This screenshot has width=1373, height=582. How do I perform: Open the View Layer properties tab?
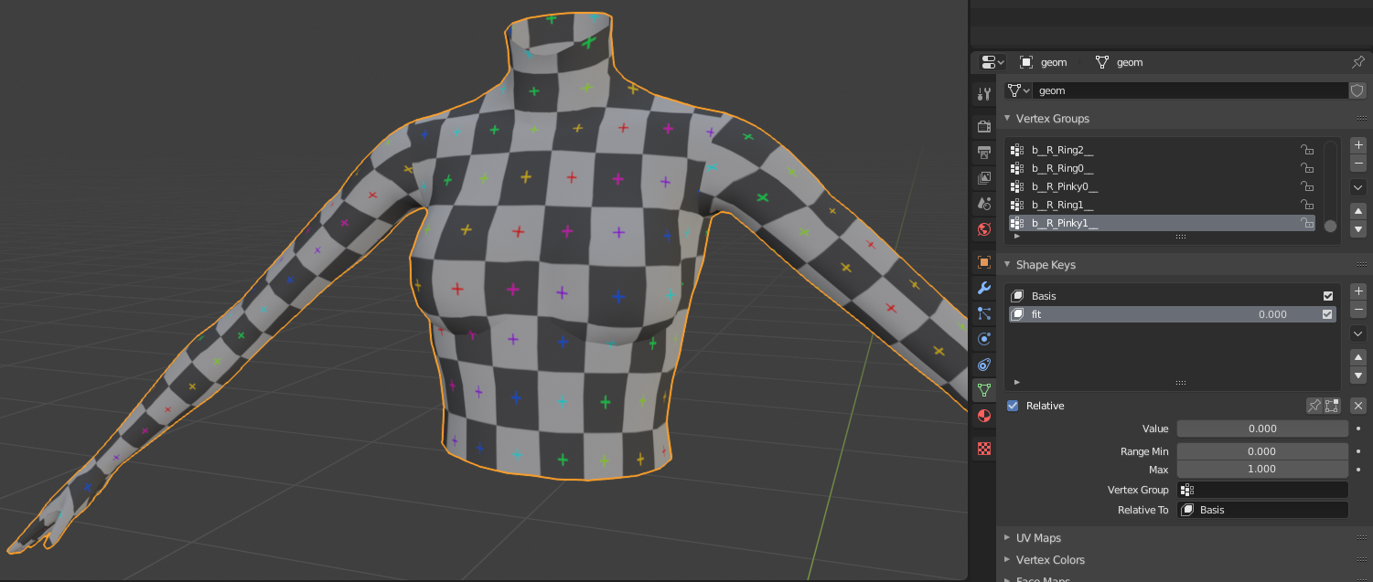(984, 177)
